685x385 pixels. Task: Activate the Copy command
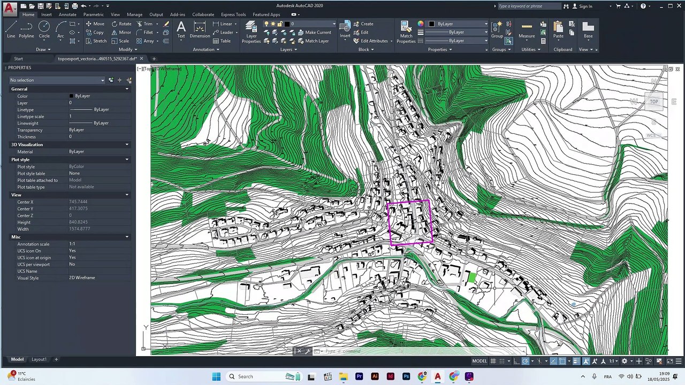(x=94, y=33)
